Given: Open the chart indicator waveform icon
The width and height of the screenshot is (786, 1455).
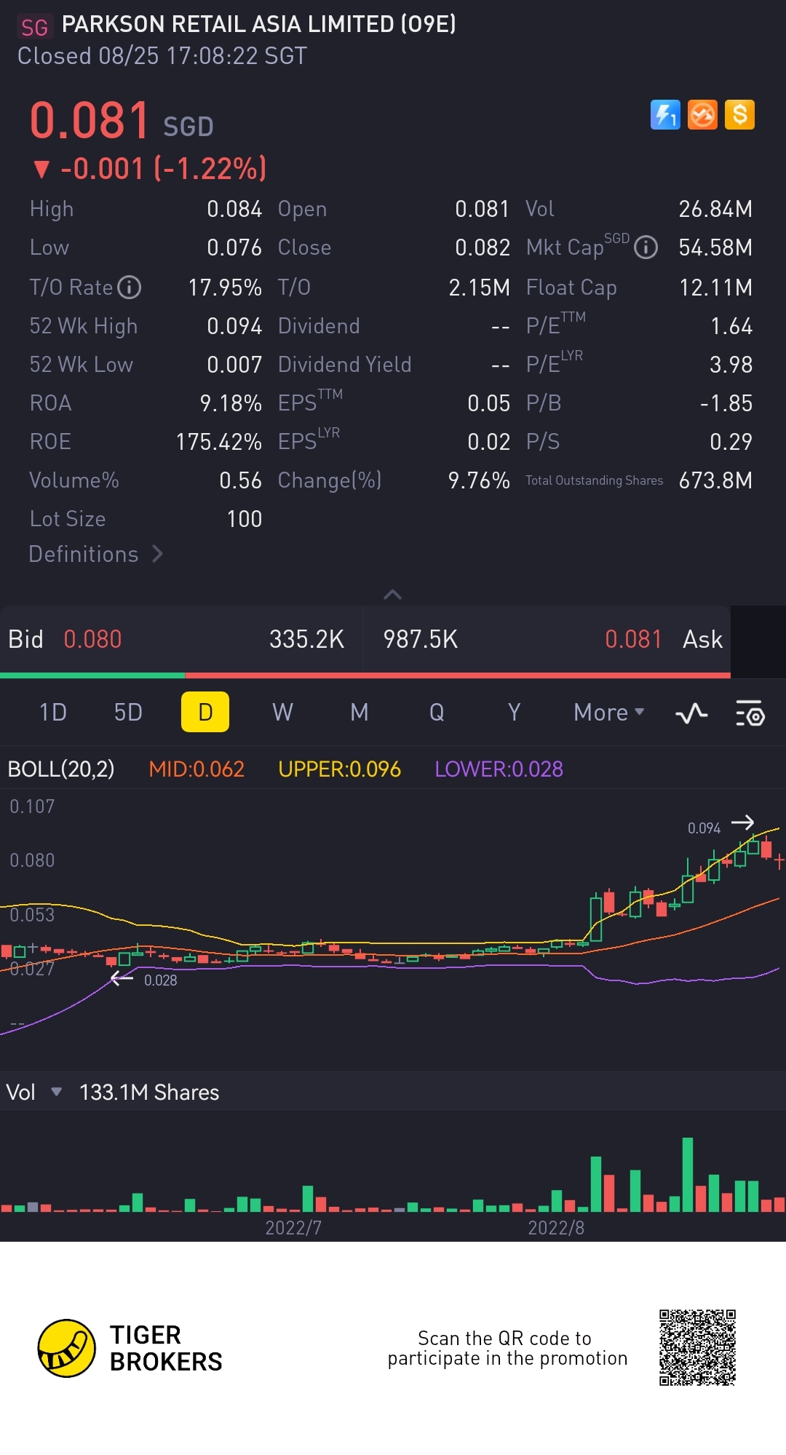Looking at the screenshot, I should pos(691,713).
